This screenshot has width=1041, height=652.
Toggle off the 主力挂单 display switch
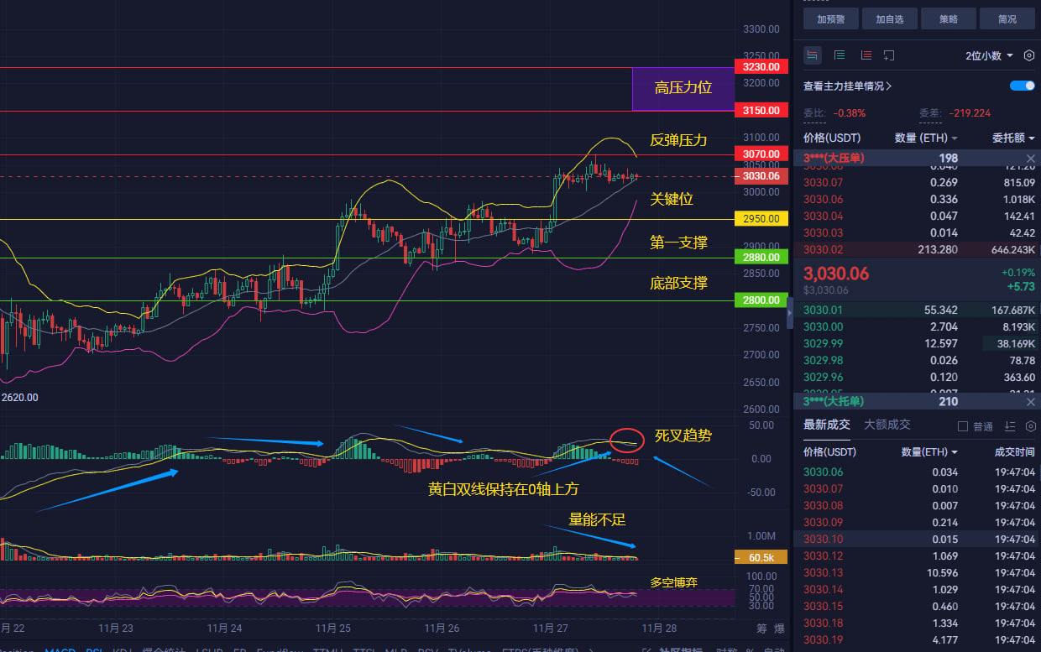coord(1023,86)
